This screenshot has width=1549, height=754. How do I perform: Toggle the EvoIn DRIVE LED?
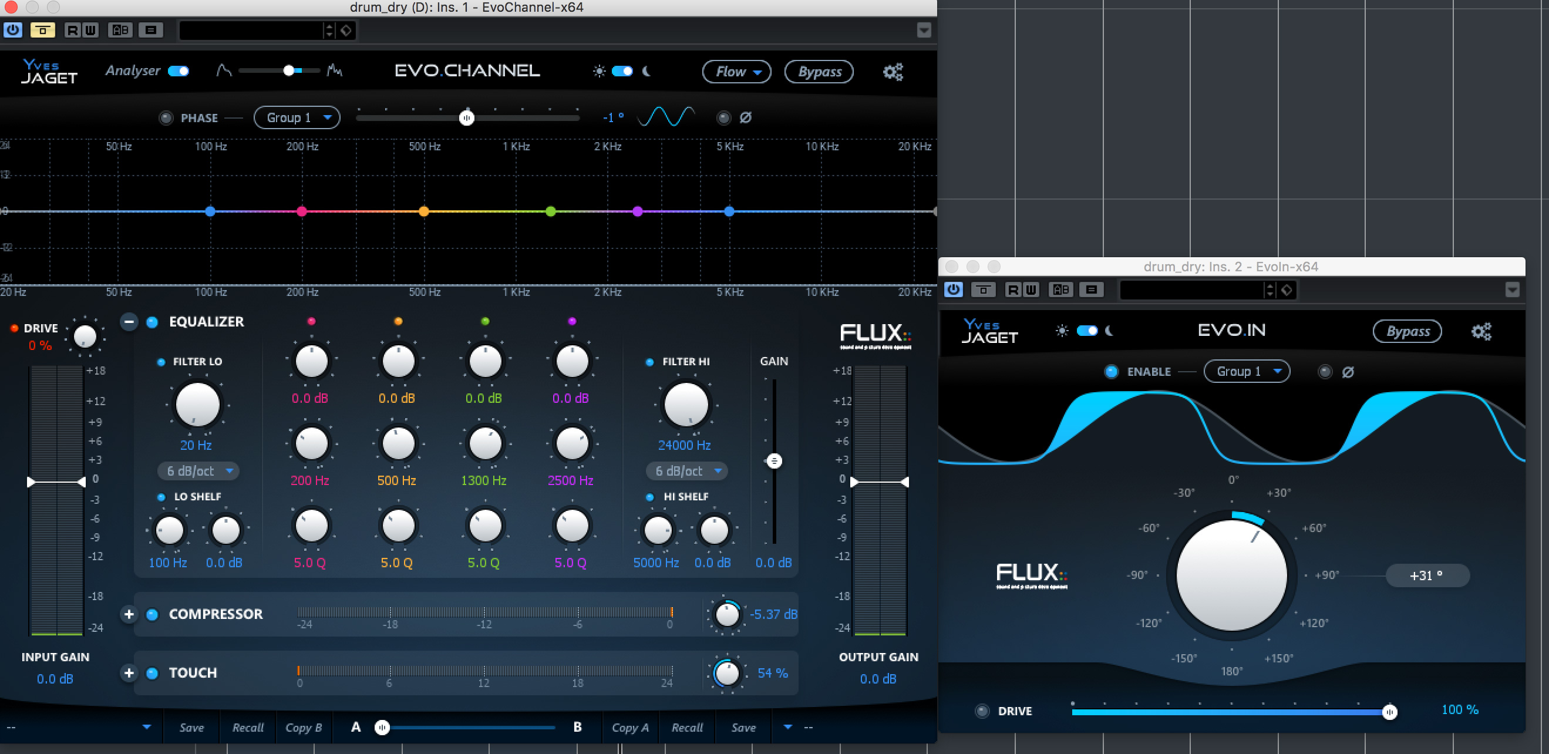pyautogui.click(x=982, y=711)
